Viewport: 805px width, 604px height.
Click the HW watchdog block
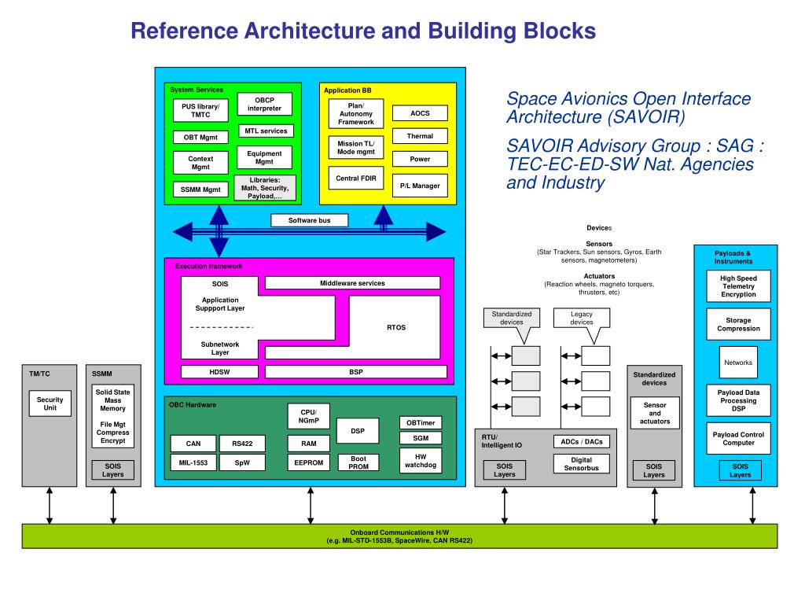pos(421,461)
